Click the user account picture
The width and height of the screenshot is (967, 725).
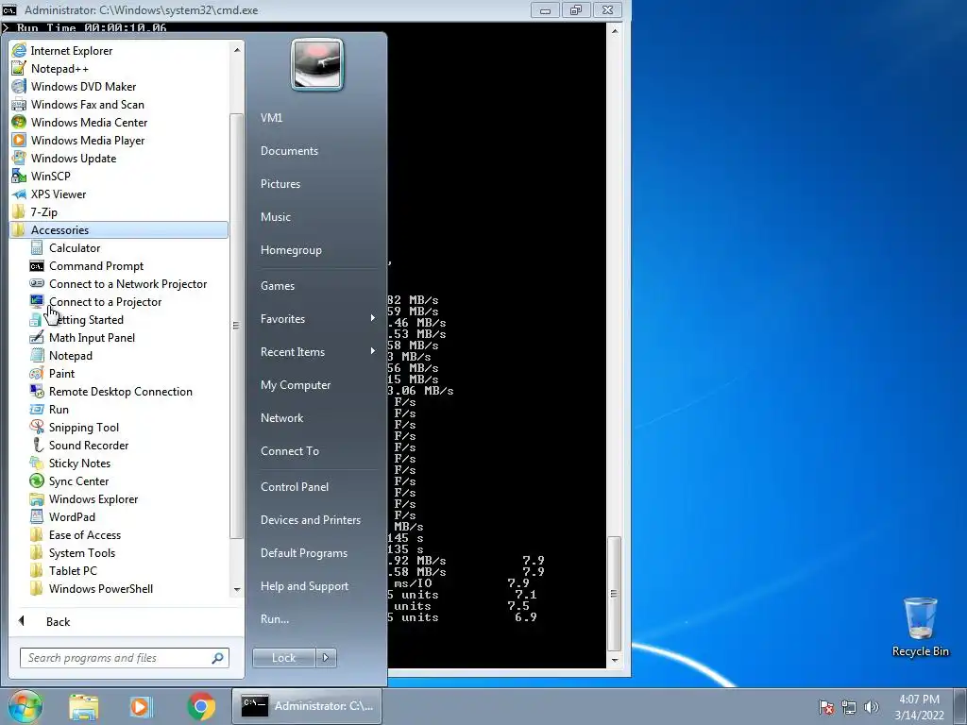(x=317, y=65)
